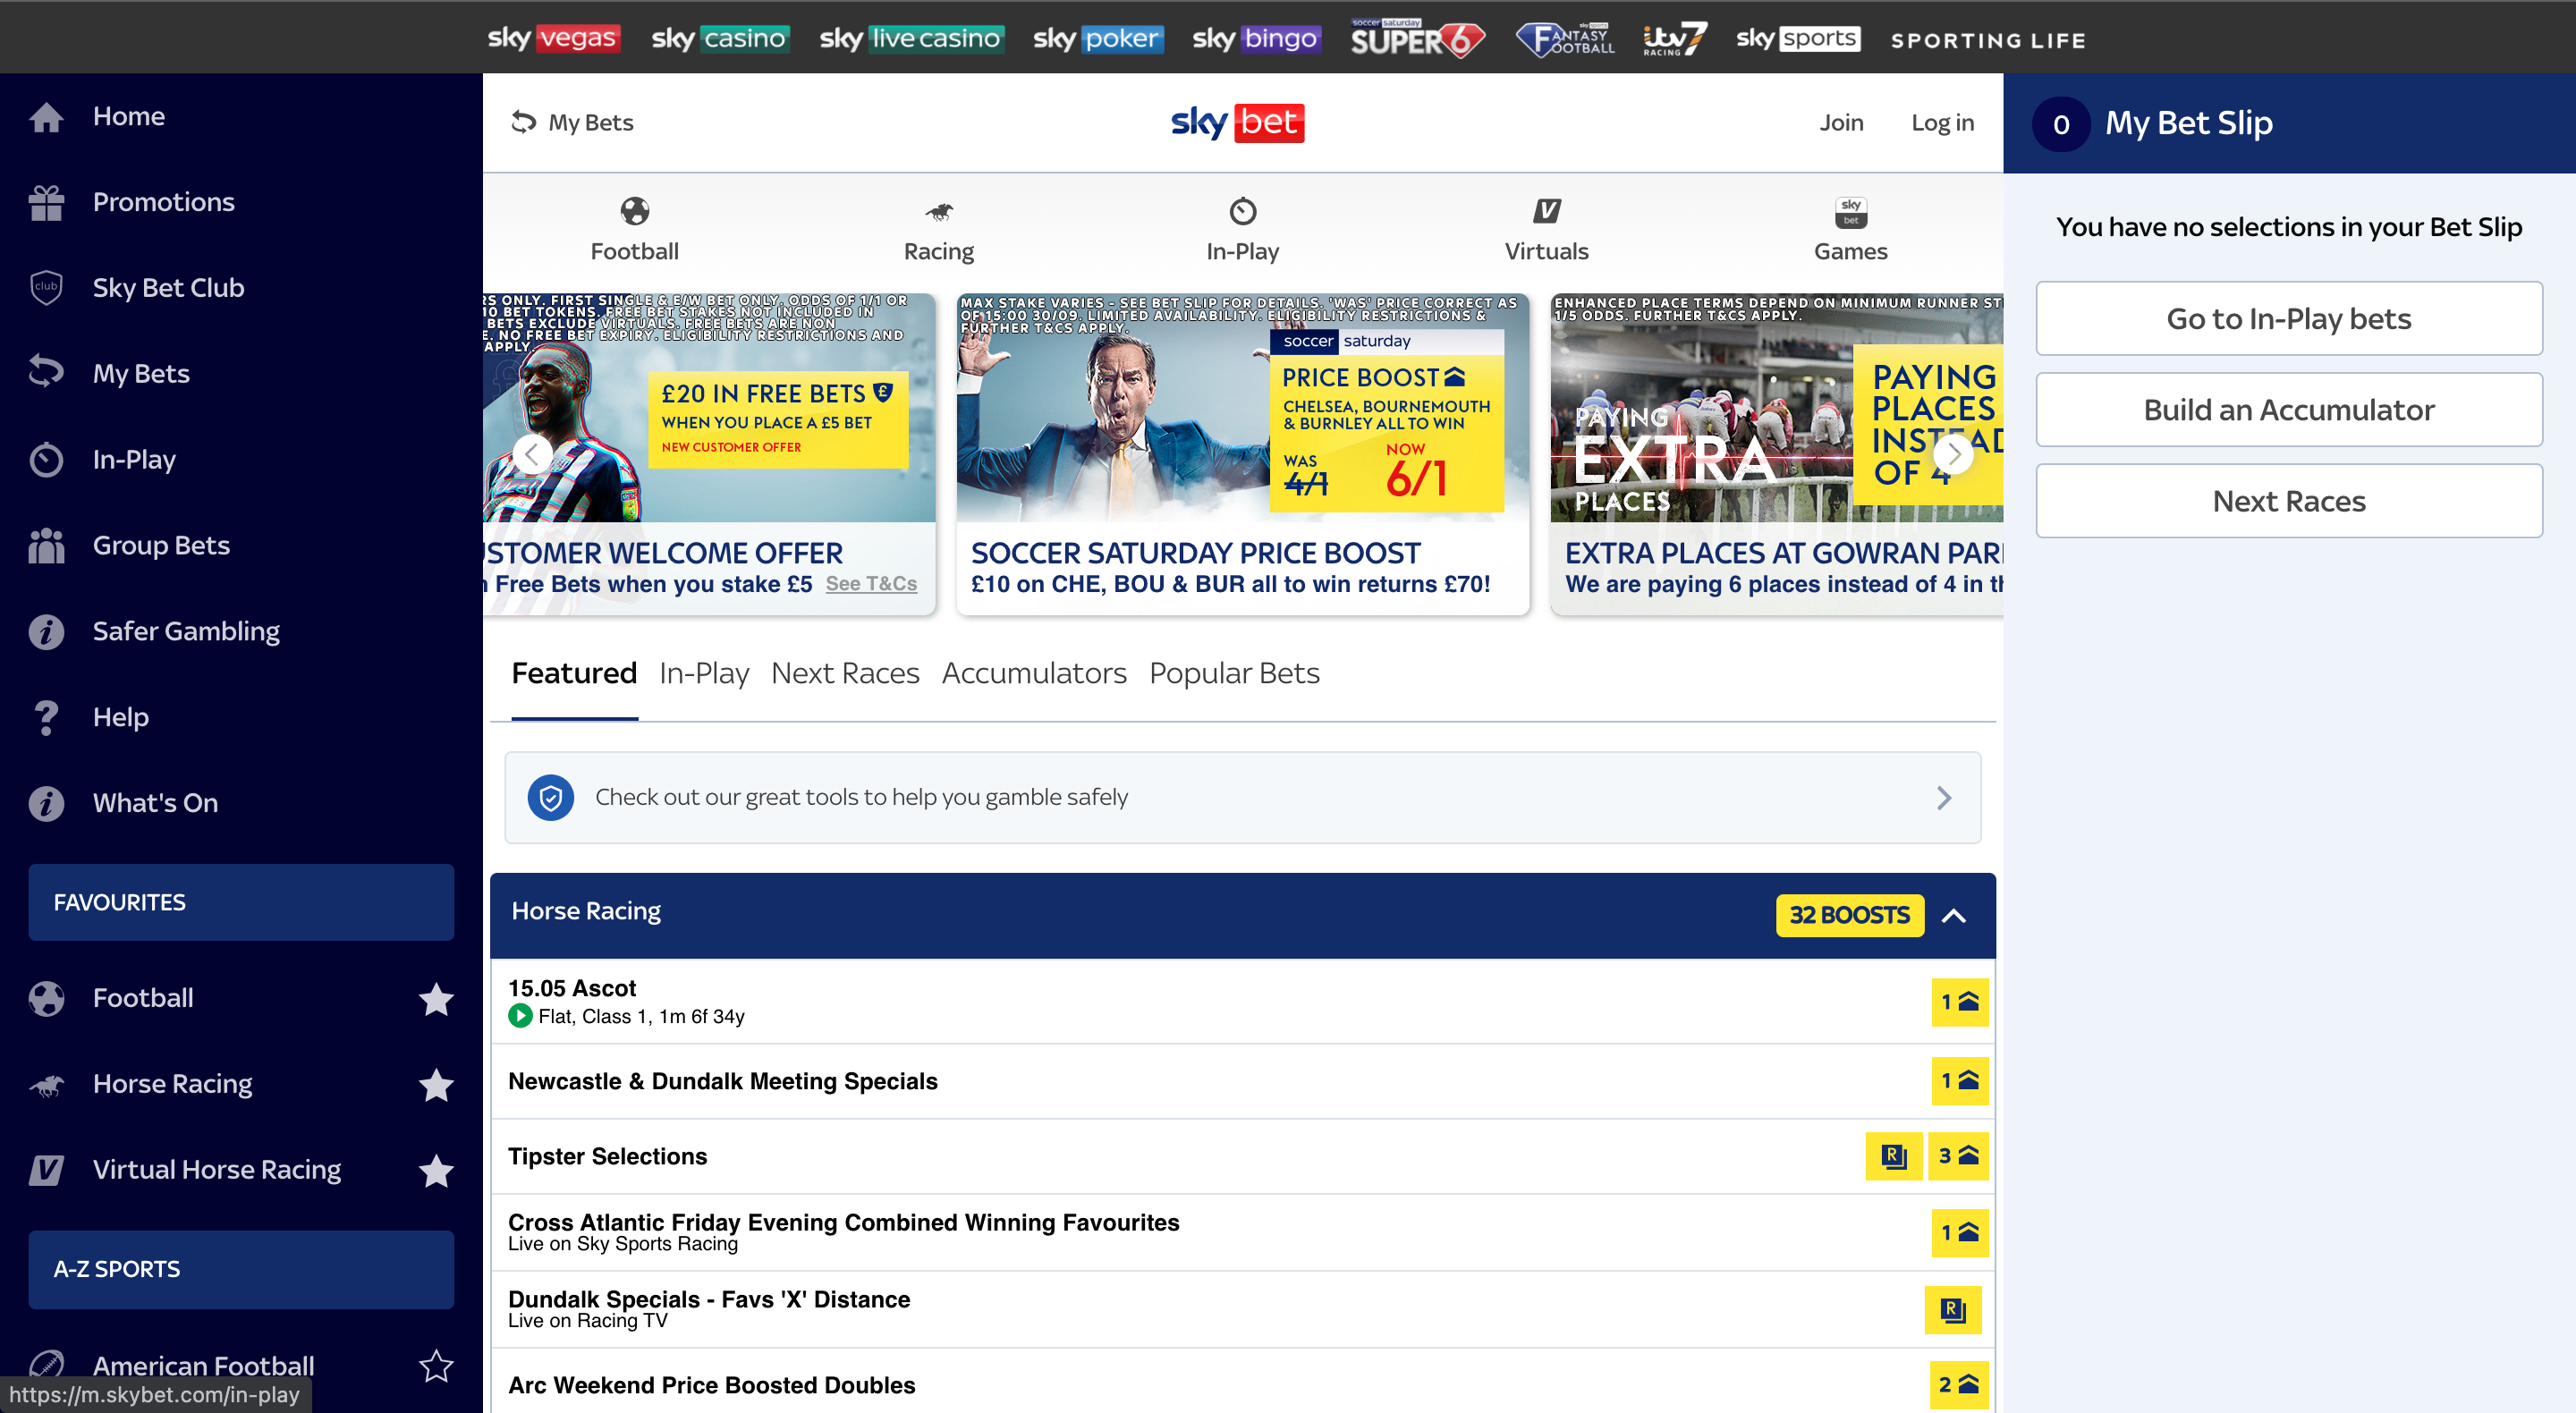Click the 32 BOOSTS badge

(1849, 916)
